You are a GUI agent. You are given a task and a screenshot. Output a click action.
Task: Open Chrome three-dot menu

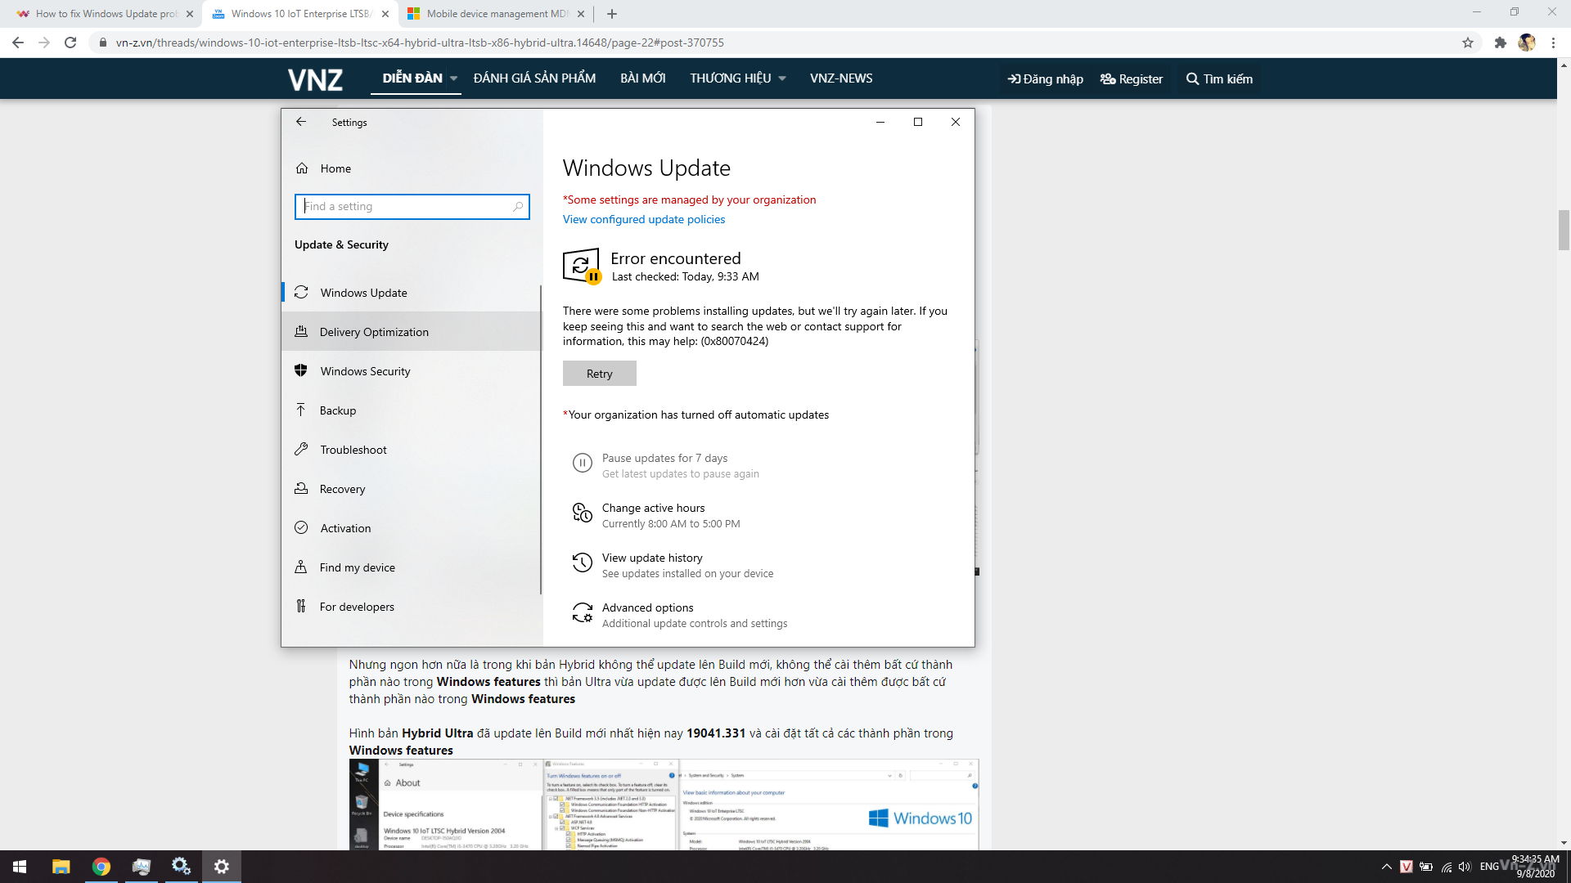point(1553,43)
